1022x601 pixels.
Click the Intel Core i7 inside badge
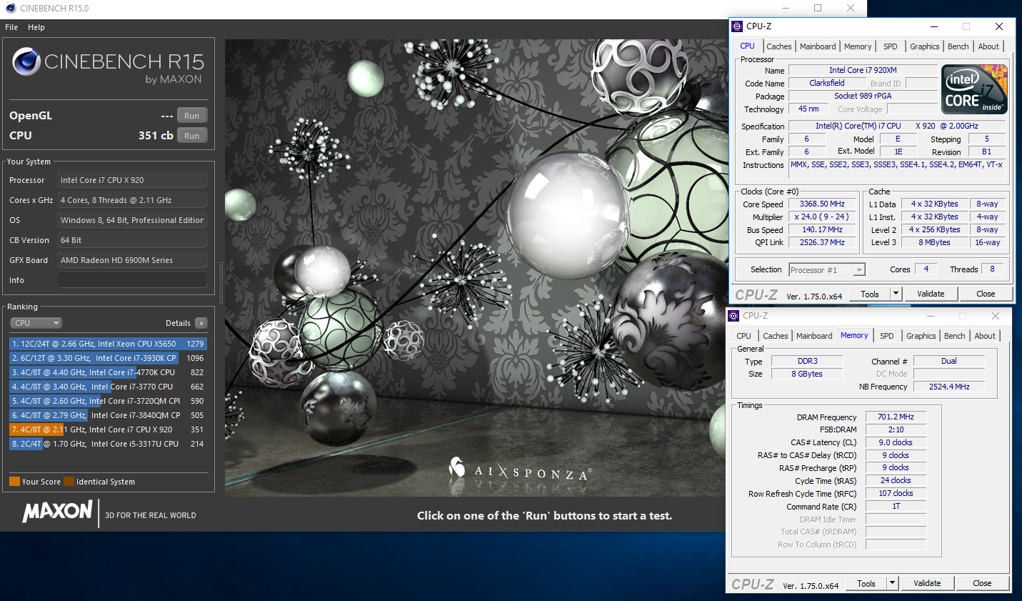[974, 89]
